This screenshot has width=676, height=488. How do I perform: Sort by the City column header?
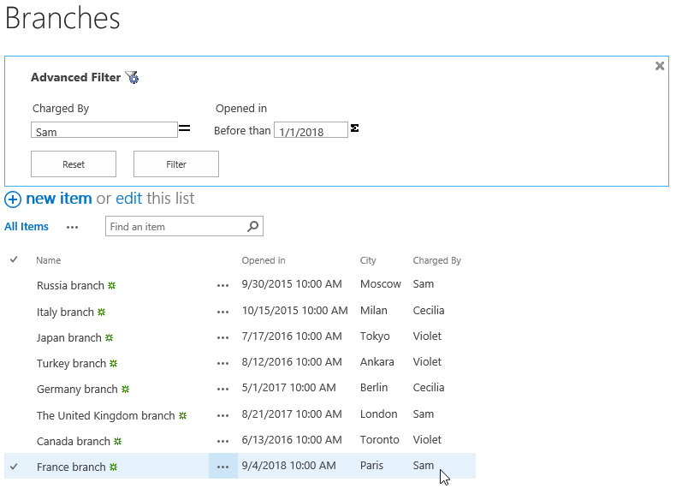click(368, 260)
